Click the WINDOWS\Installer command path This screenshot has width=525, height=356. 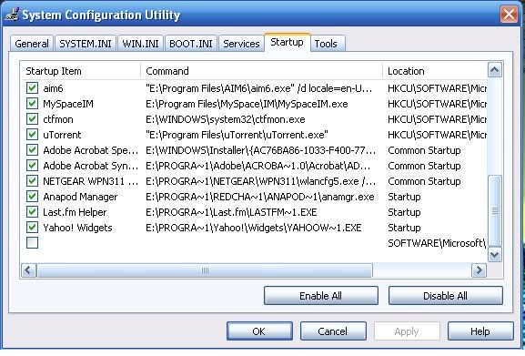point(261,150)
